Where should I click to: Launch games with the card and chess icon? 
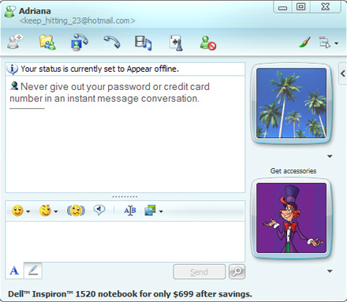click(176, 43)
